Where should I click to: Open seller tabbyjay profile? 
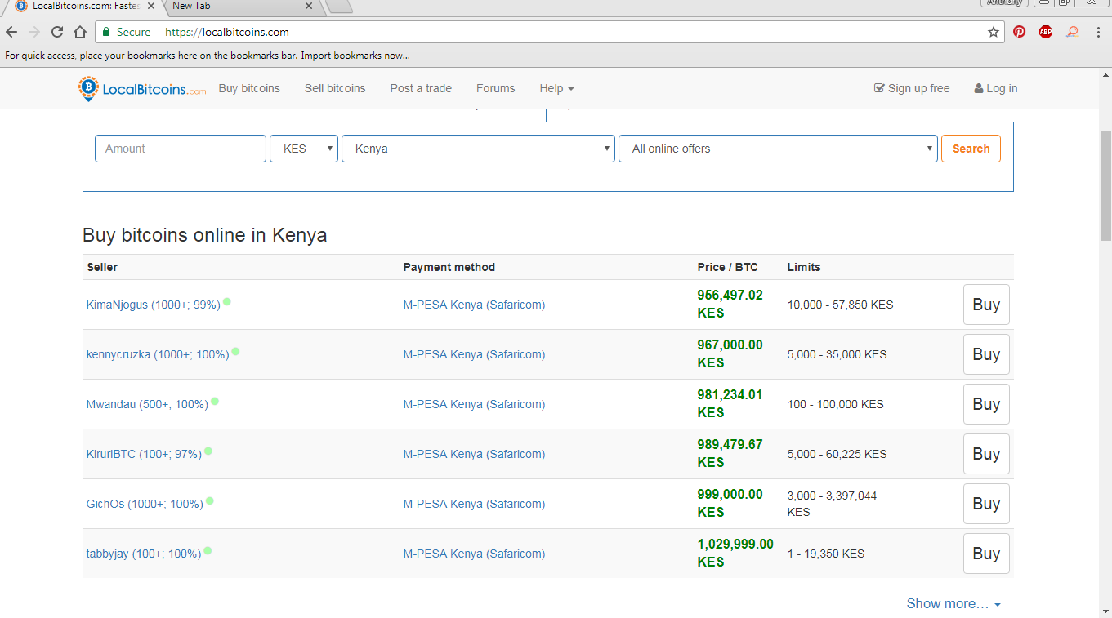pyautogui.click(x=144, y=554)
